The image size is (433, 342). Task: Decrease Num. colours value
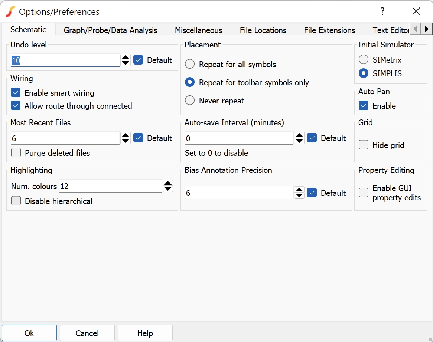(168, 189)
